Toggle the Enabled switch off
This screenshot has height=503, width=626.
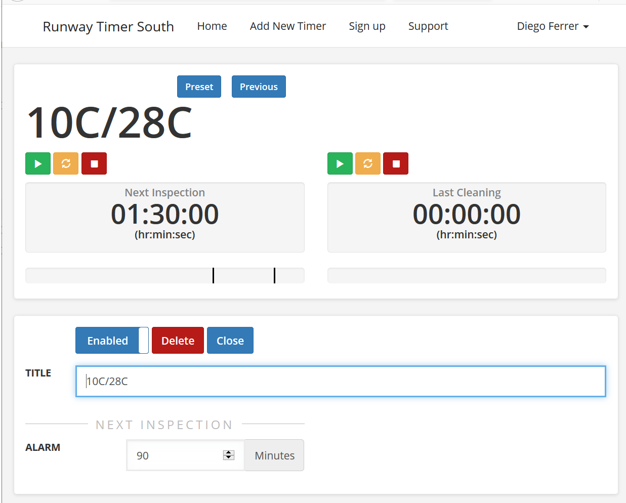(112, 341)
